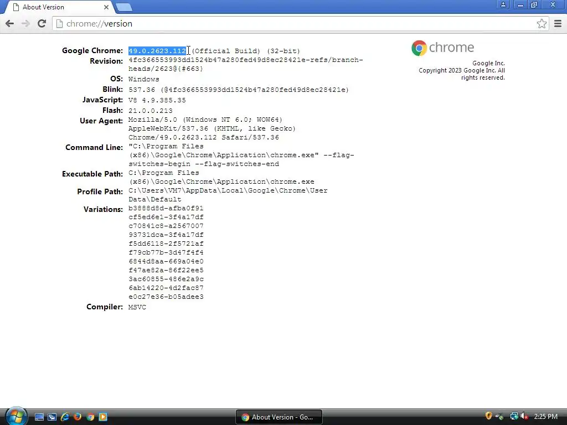Viewport: 567px width, 425px height.
Task: Bookmark this page with the star icon
Action: [542, 24]
